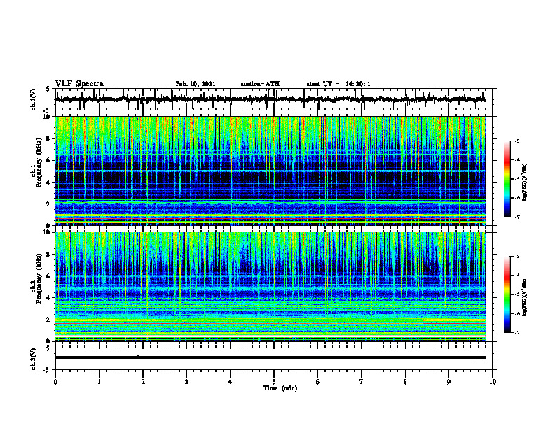Click the ch.1 "Frequency (kHz)" axis label
The width and height of the screenshot is (555, 428).
(x=39, y=163)
